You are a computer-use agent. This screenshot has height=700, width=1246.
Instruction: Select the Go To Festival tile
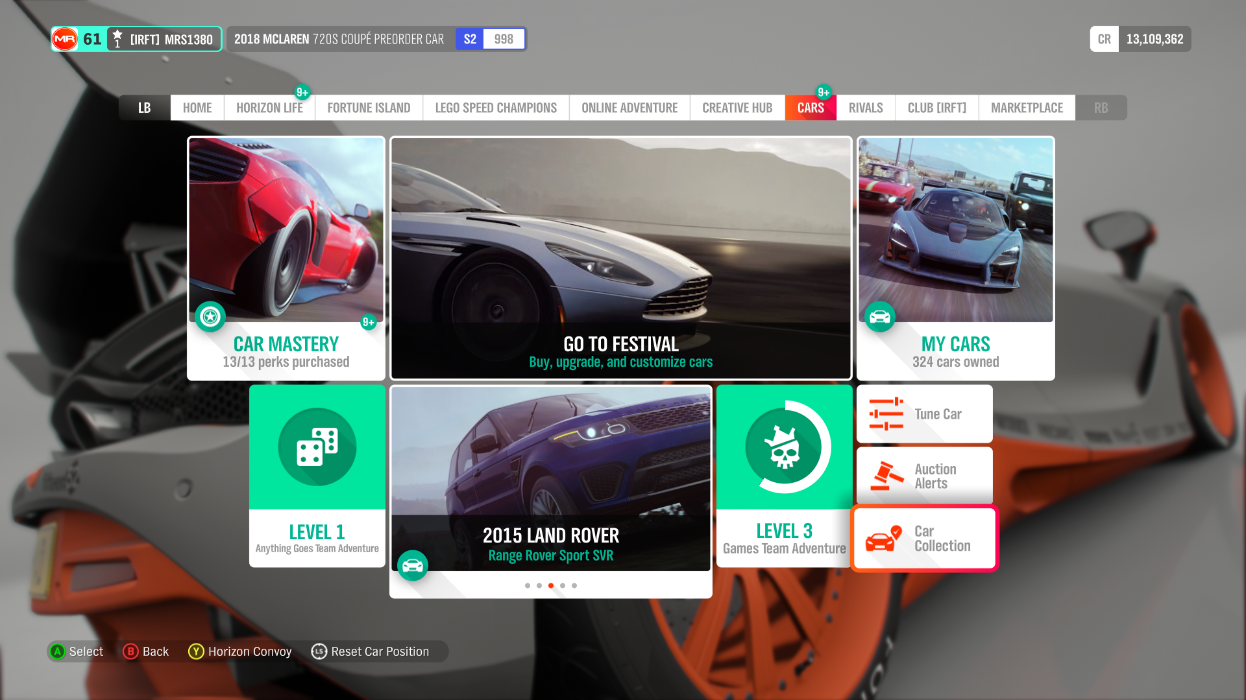click(621, 258)
